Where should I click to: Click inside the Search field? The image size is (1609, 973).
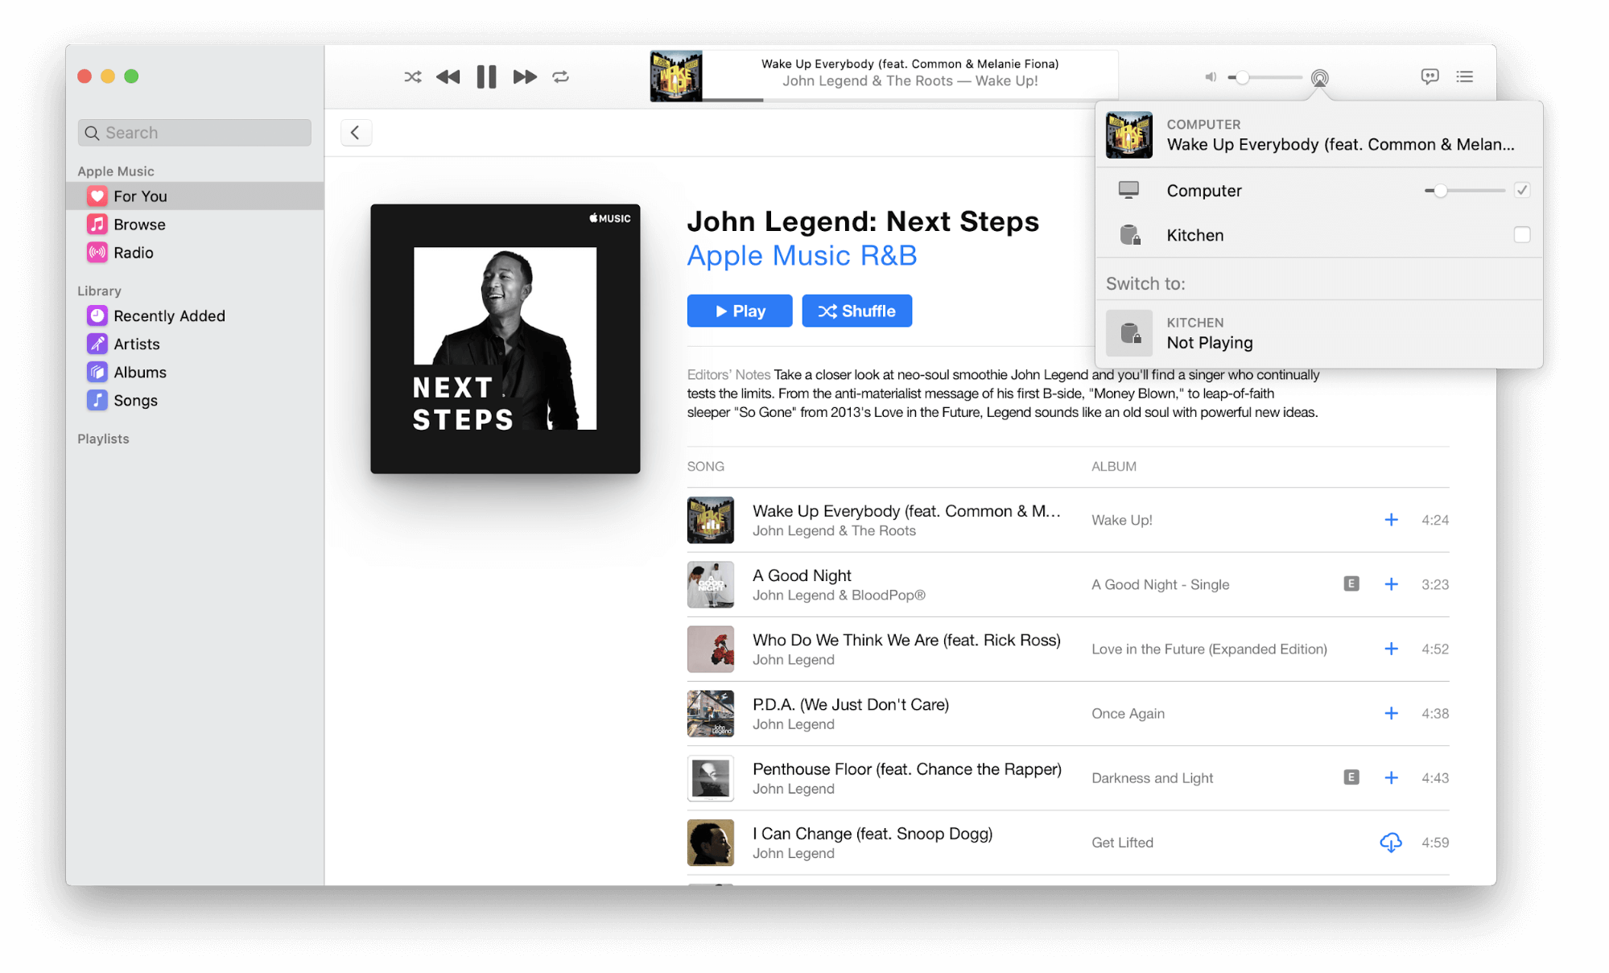pyautogui.click(x=194, y=132)
